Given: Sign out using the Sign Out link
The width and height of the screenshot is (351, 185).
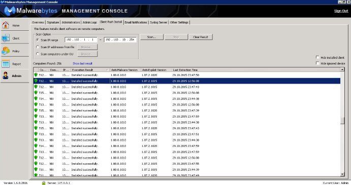Looking at the screenshot, I should click(x=341, y=11).
